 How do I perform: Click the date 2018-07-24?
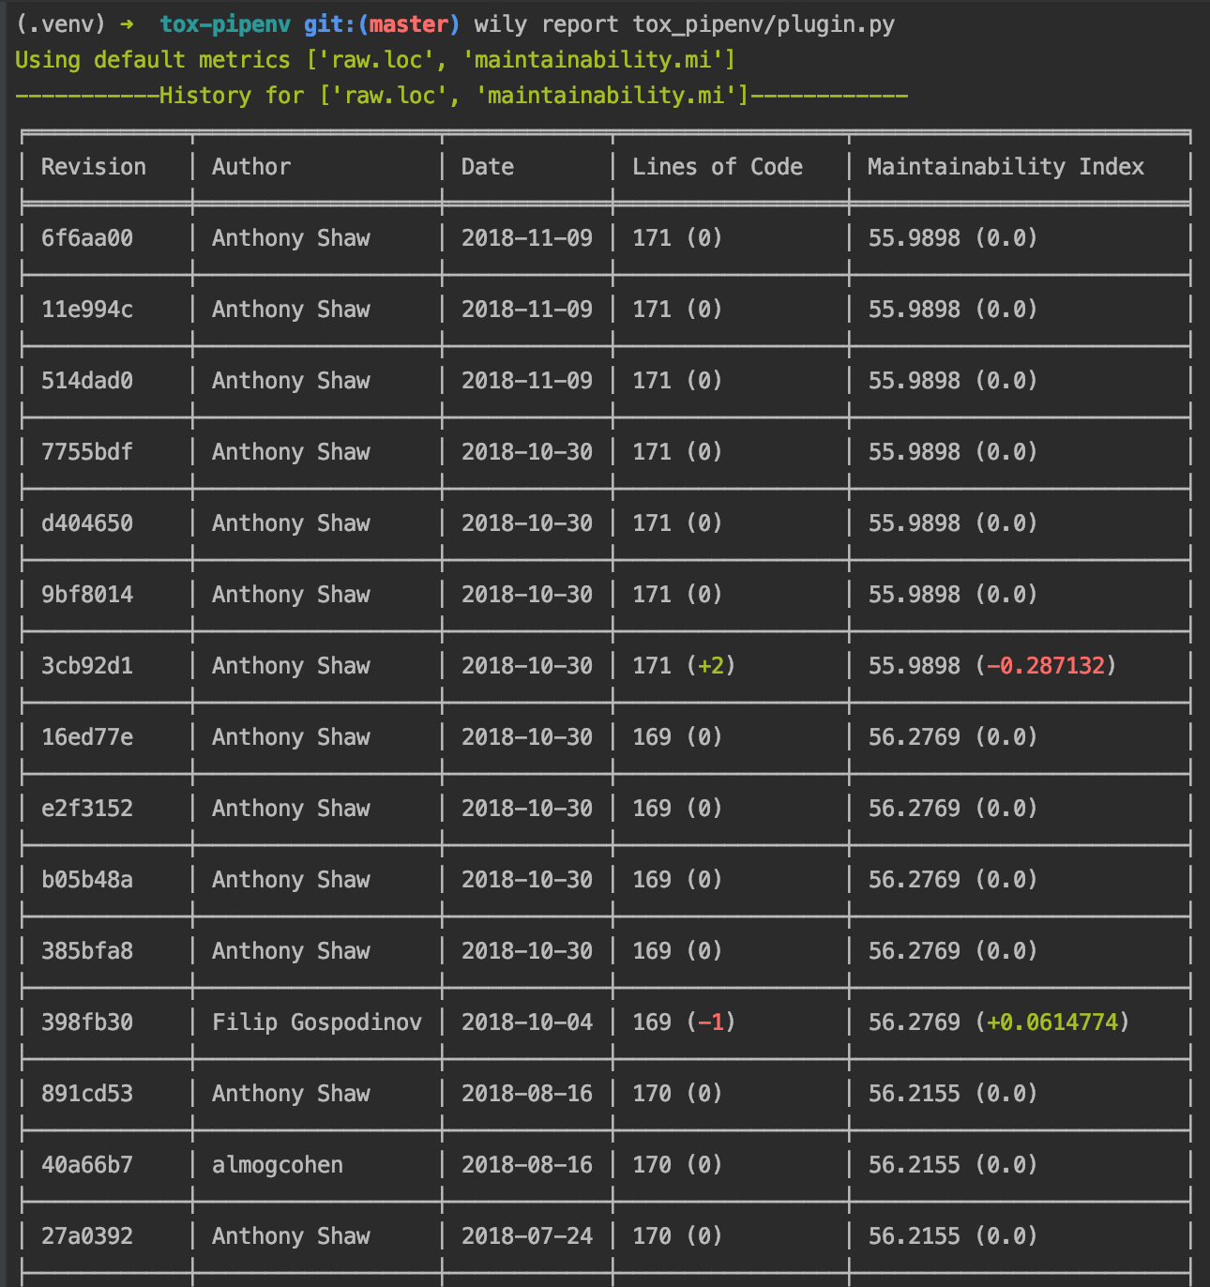pyautogui.click(x=527, y=1236)
